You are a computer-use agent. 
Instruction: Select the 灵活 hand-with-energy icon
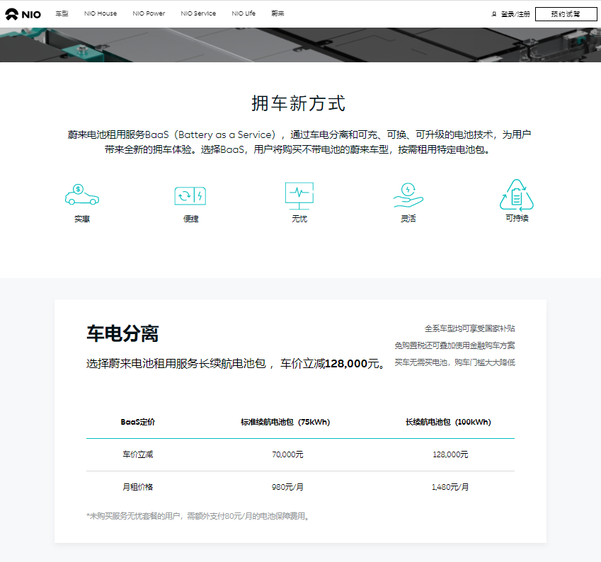click(408, 195)
